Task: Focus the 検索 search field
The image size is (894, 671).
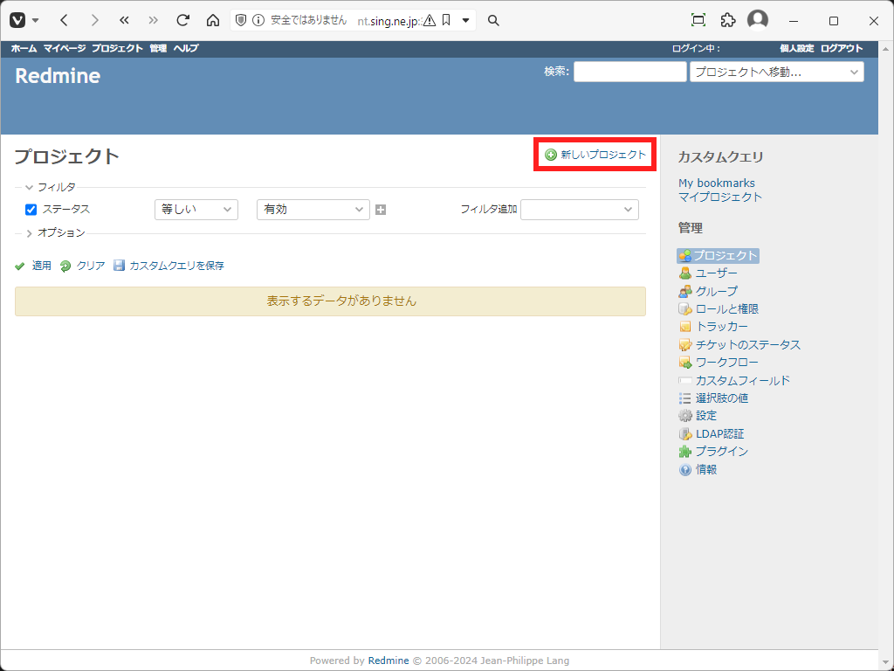Action: [x=630, y=72]
